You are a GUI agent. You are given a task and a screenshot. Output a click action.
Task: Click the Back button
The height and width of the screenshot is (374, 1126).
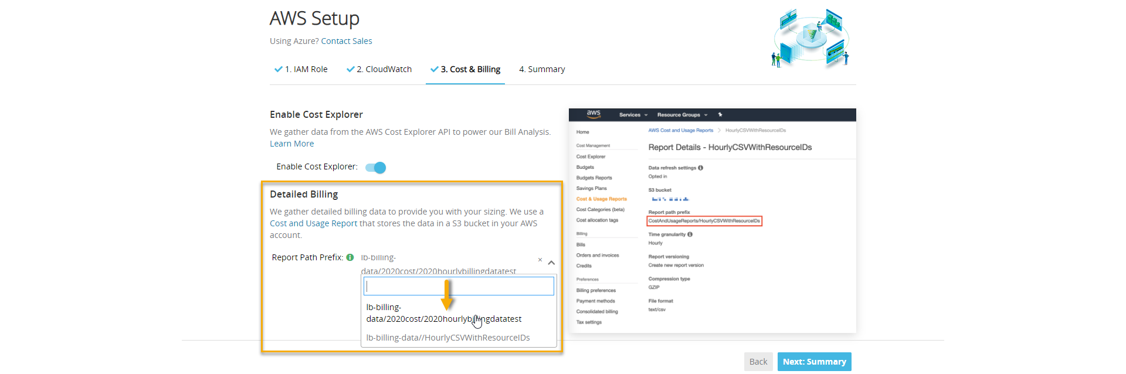click(758, 362)
